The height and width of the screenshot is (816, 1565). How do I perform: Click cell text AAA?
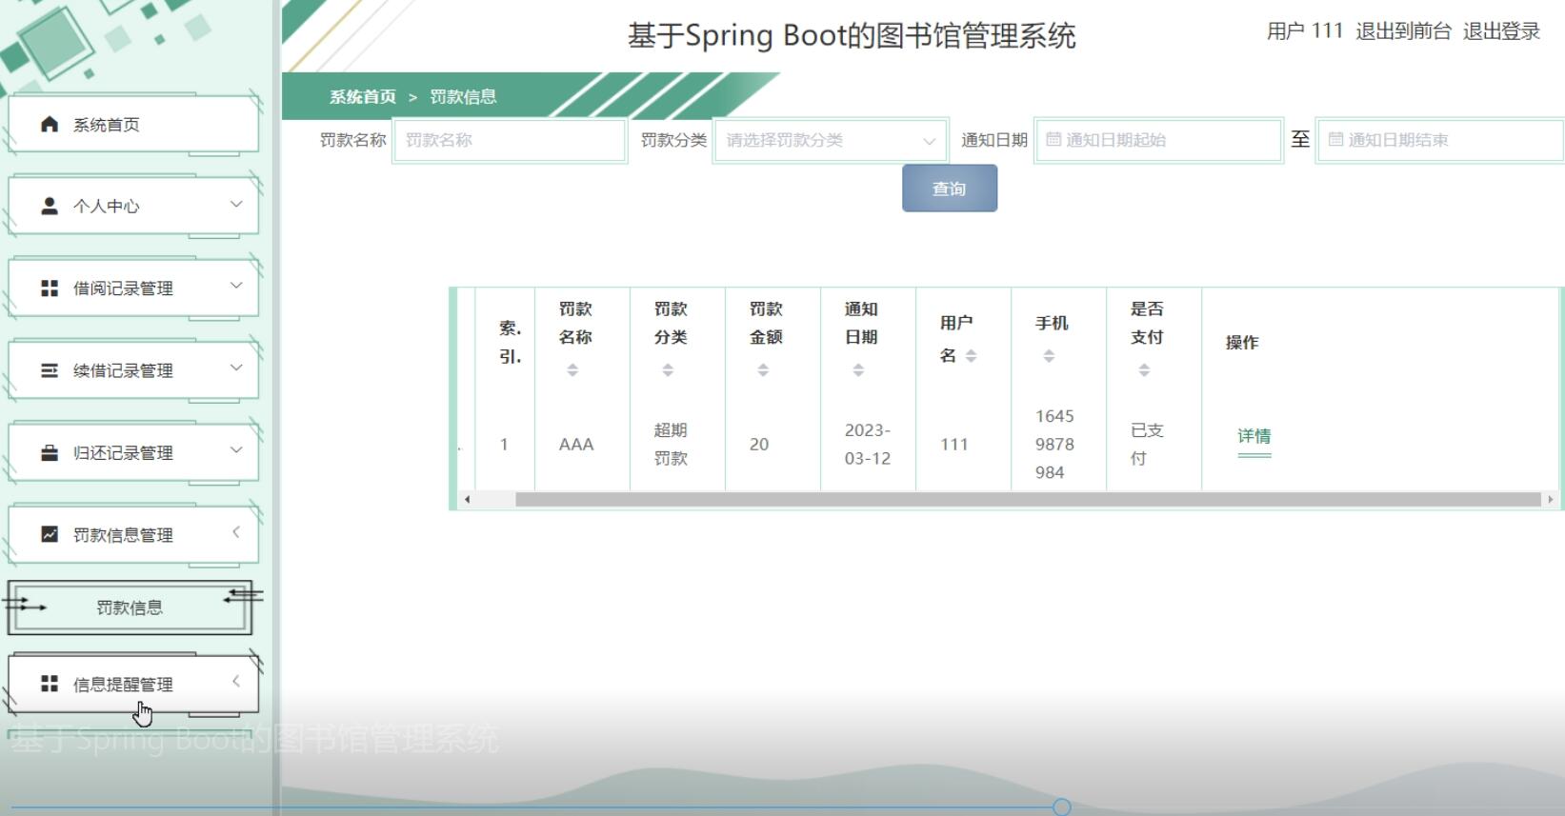click(x=576, y=445)
